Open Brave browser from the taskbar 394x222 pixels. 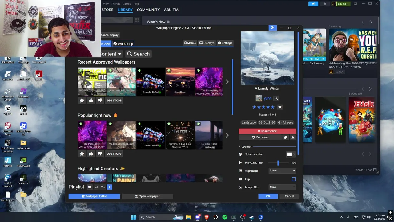(x=207, y=217)
